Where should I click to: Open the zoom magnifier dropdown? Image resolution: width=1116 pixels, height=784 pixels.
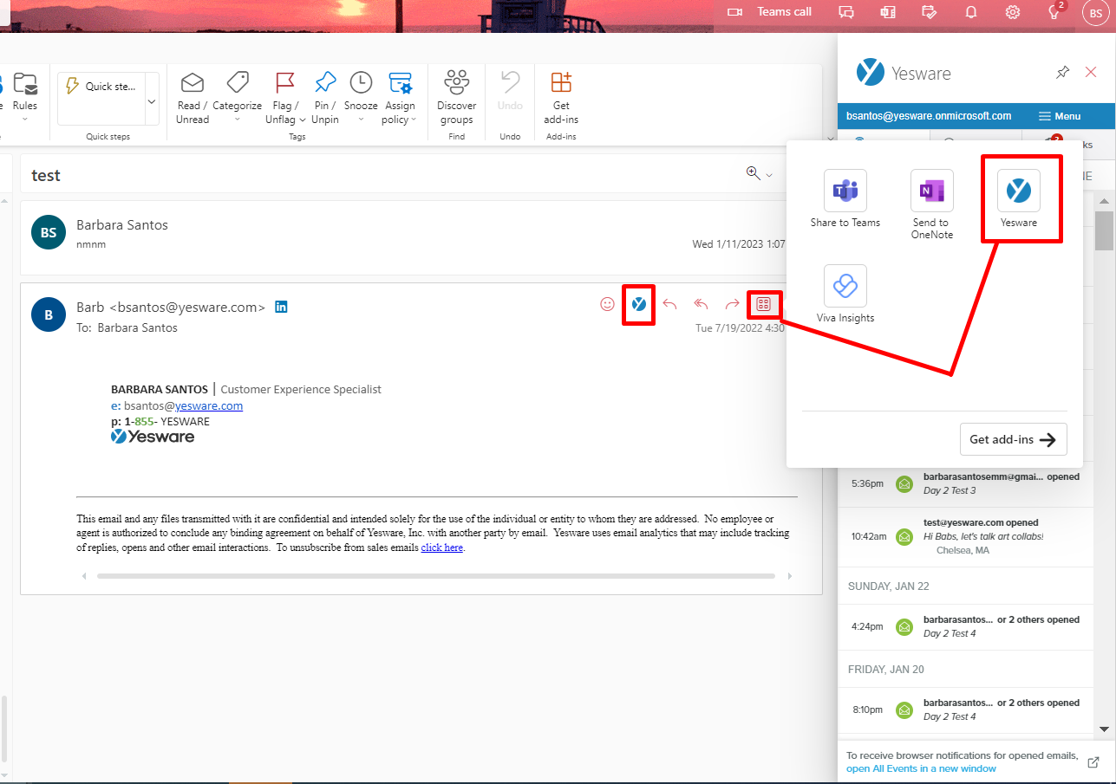759,174
